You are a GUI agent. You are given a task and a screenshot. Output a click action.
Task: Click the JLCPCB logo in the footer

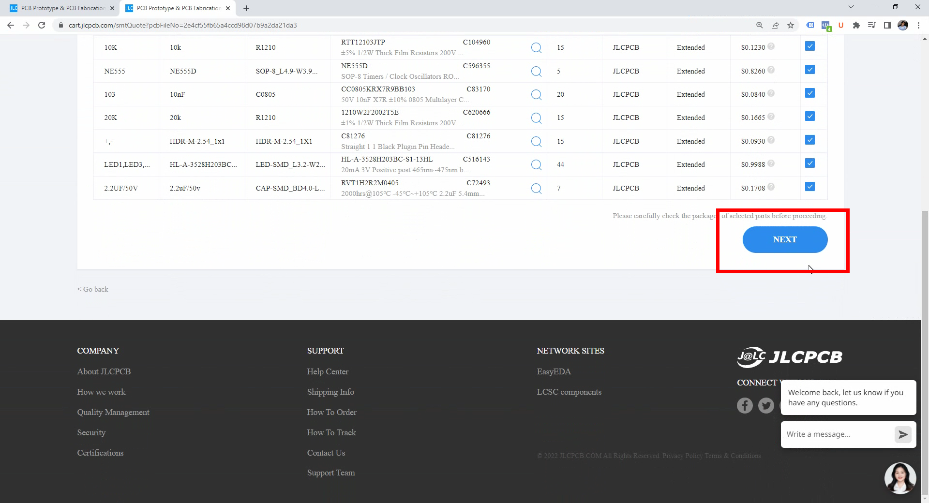click(789, 357)
